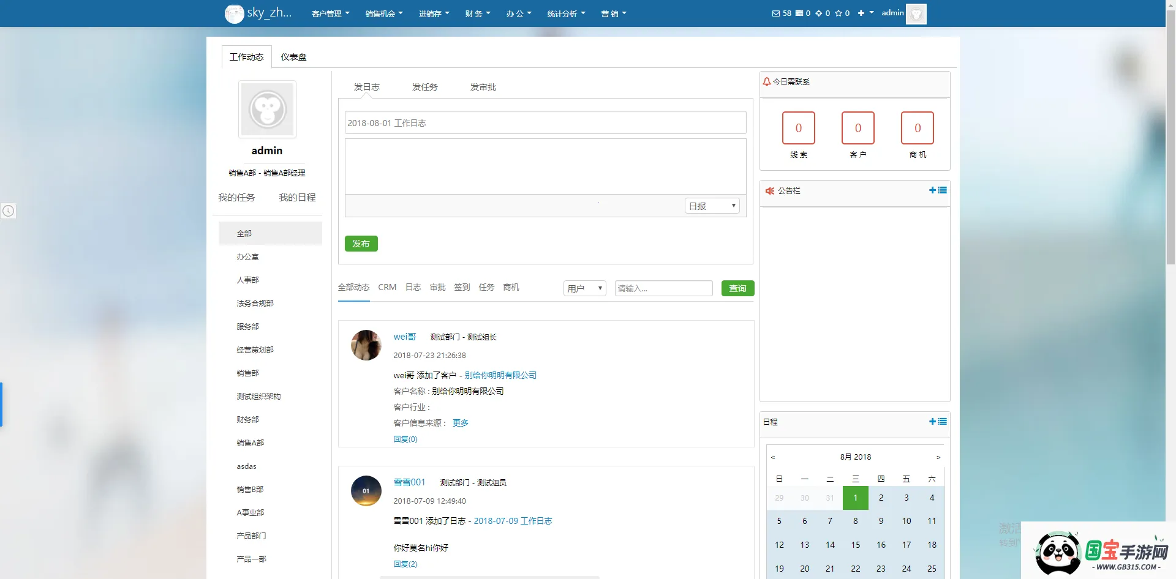Expand the 客户管理 menu
The image size is (1176, 579).
tap(330, 13)
